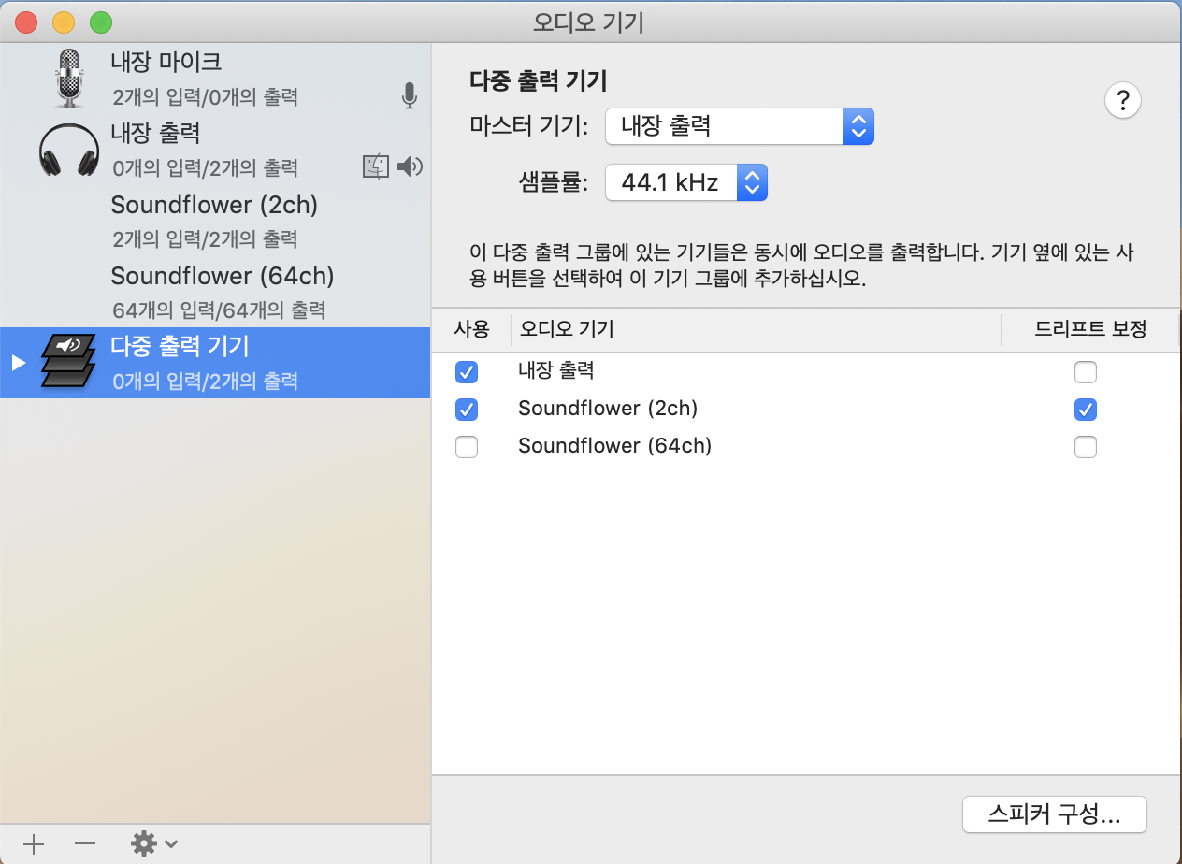Viewport: 1182px width, 864px height.
Task: Expand the 다중 출력 기기 disclosure triangle
Action: pos(18,363)
